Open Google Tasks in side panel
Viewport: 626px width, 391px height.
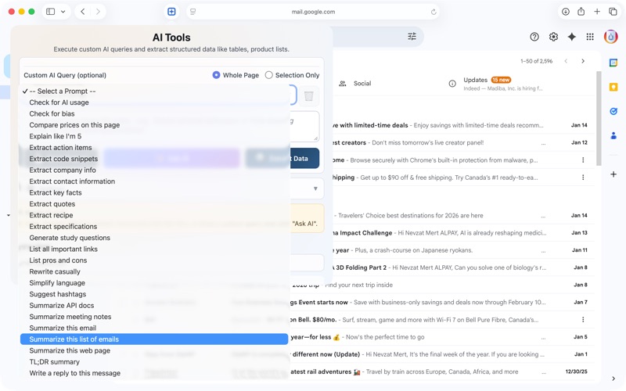click(x=613, y=111)
